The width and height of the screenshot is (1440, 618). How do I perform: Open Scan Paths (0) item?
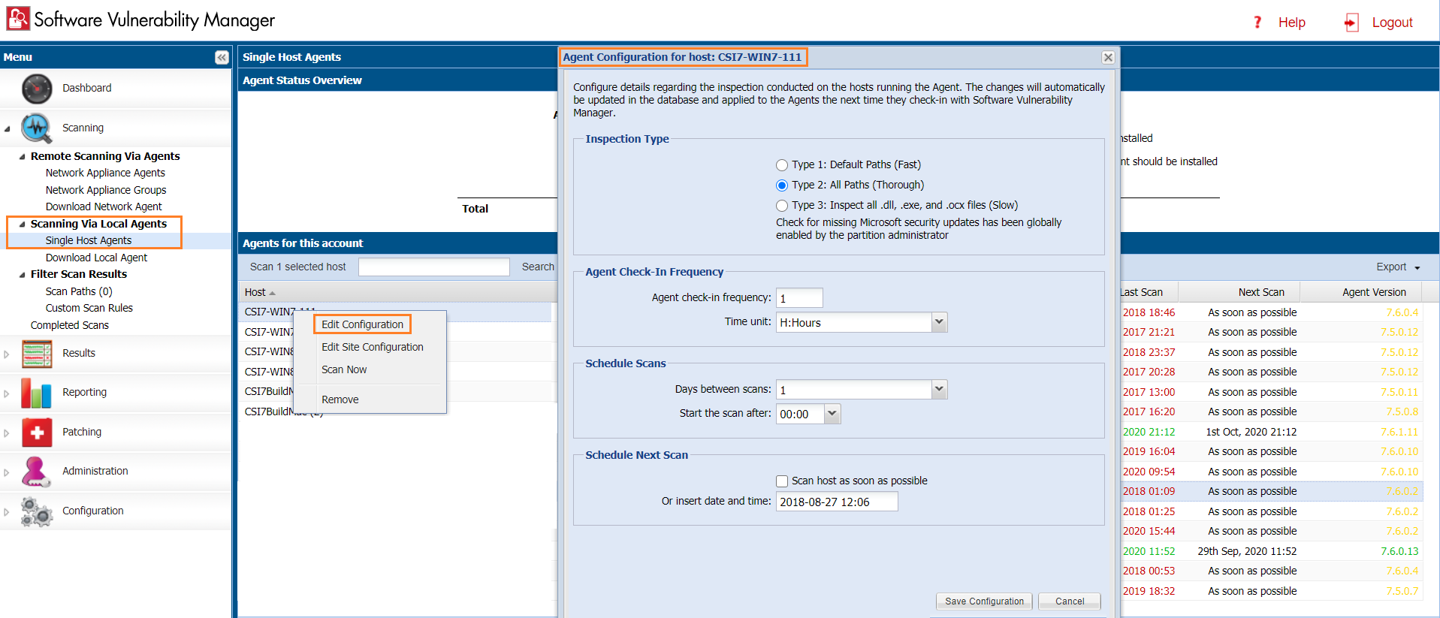(x=79, y=291)
